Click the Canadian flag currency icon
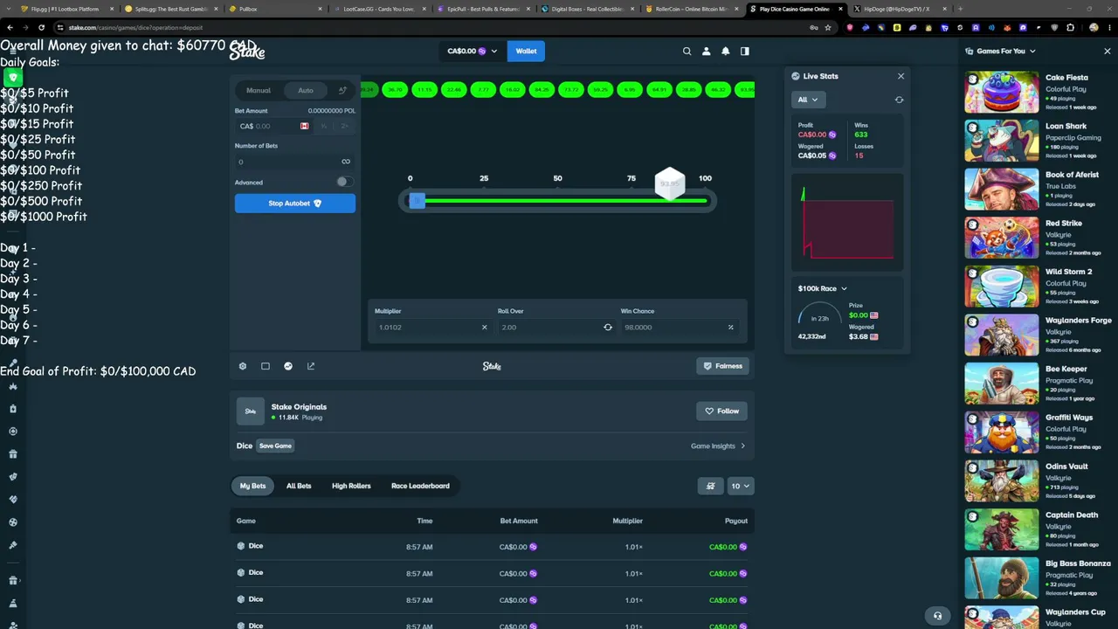 pyautogui.click(x=304, y=127)
